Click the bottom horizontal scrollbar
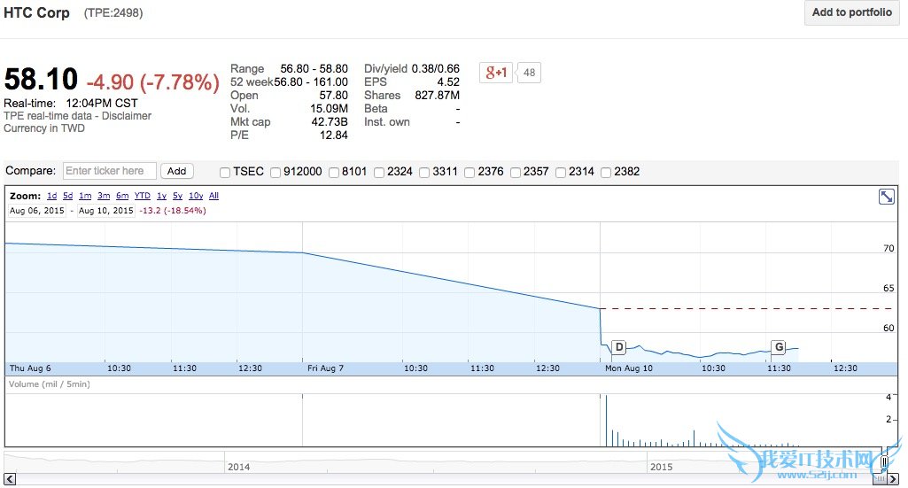Image resolution: width=908 pixels, height=488 pixels. coord(443,479)
